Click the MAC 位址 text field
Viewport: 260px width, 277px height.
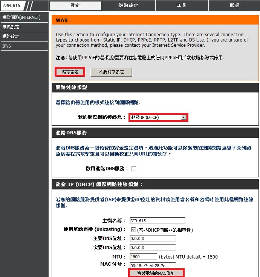tap(153, 265)
